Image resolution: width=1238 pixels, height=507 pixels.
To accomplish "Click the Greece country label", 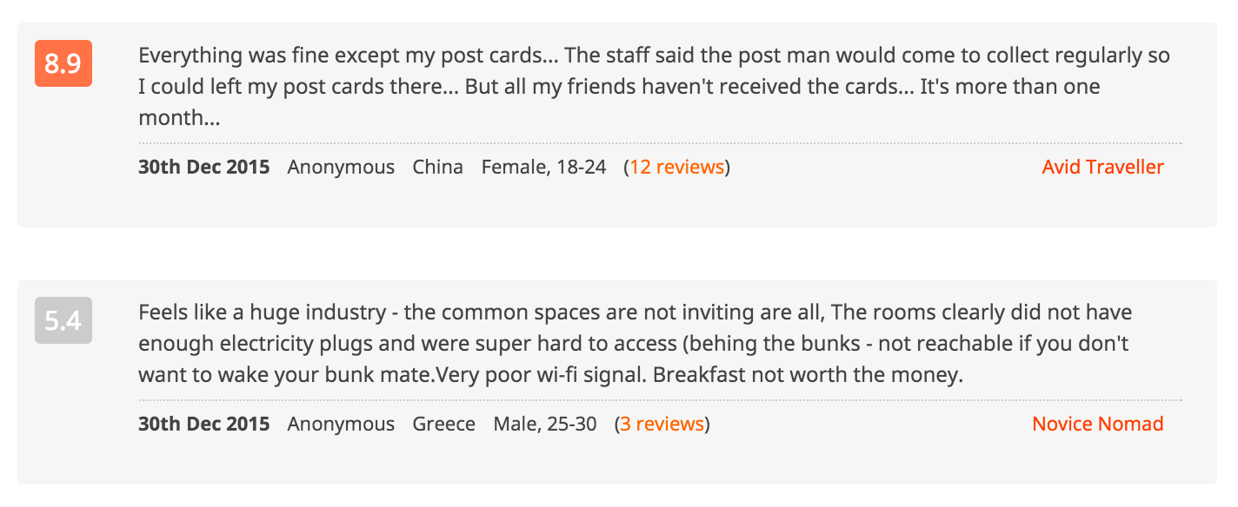I will 444,424.
